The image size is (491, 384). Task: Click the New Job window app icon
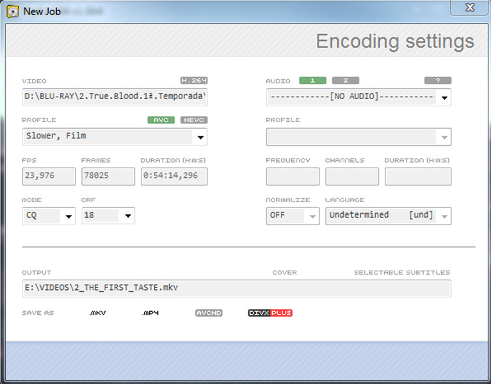(x=13, y=12)
